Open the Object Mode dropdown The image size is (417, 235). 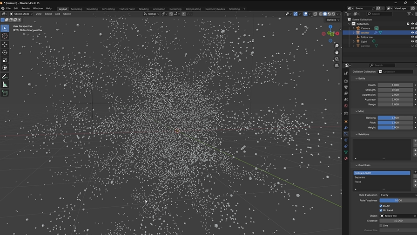coord(21,14)
